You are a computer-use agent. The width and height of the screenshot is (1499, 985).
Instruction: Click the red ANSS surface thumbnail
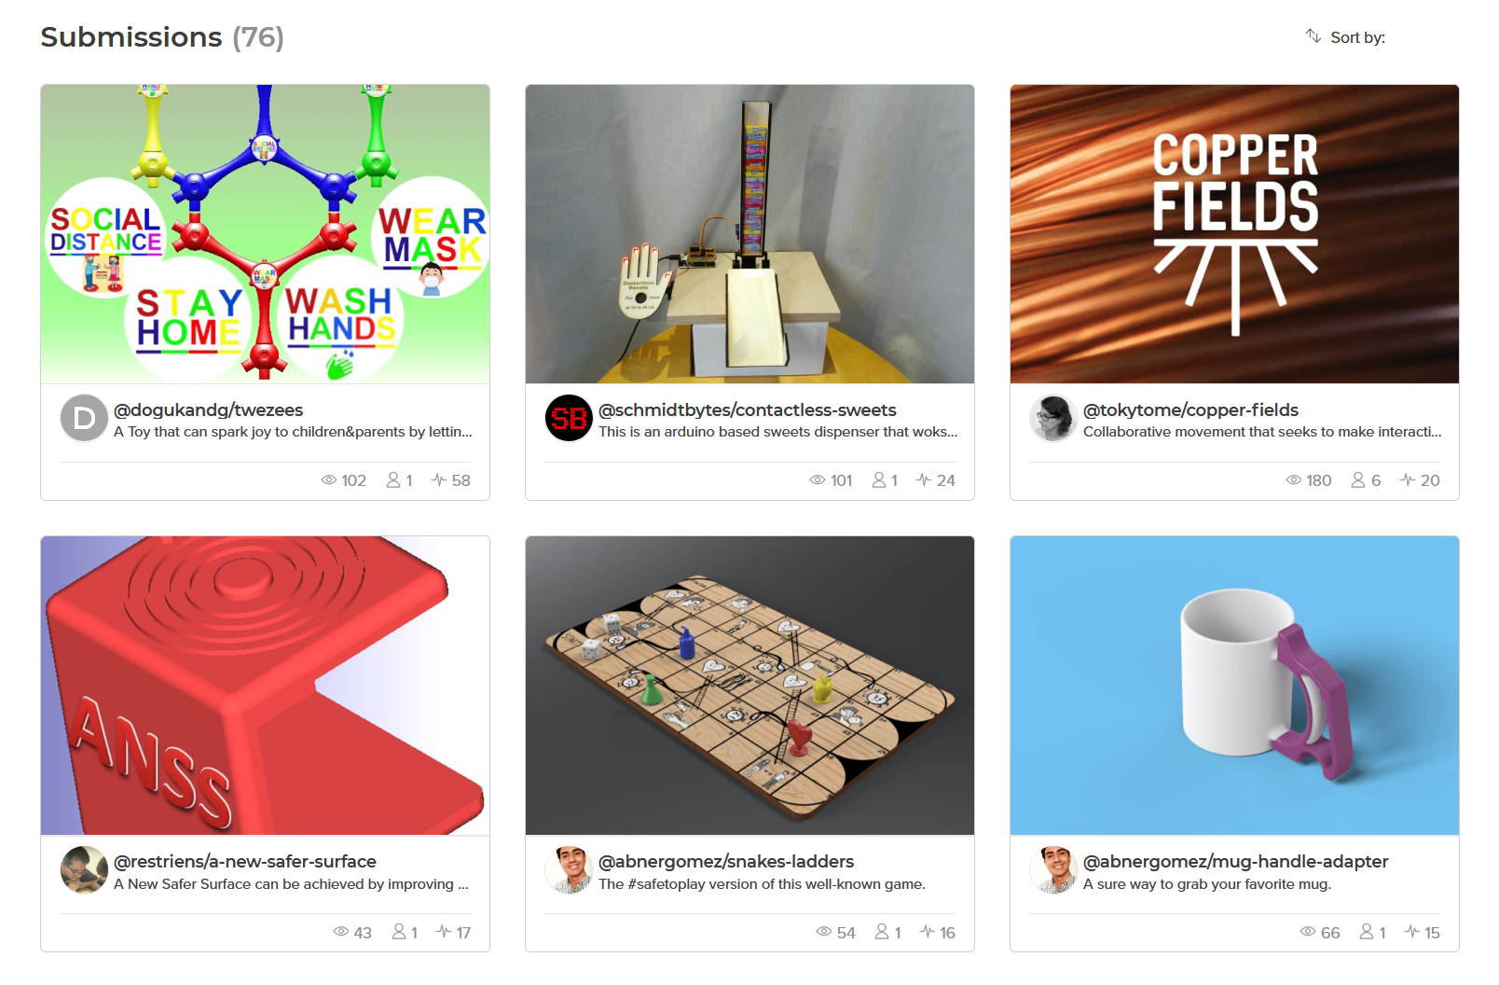pyautogui.click(x=265, y=686)
